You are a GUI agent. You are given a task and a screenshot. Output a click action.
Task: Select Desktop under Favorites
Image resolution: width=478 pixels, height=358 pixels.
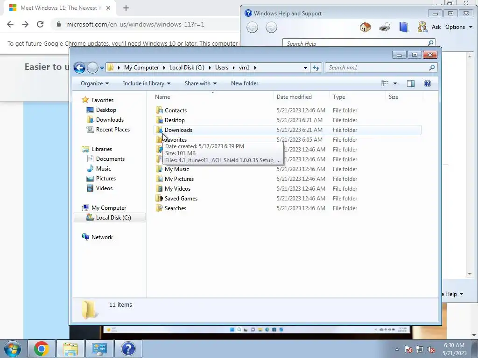pos(101,110)
